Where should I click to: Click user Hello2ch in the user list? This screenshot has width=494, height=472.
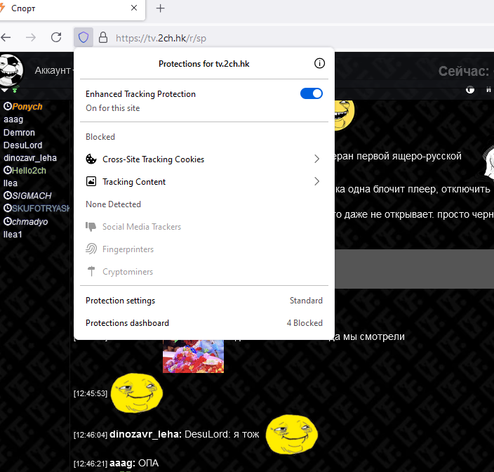29,171
